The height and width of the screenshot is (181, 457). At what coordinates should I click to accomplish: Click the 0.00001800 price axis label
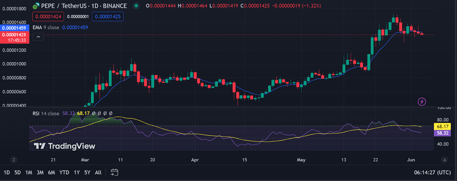[14, 9]
